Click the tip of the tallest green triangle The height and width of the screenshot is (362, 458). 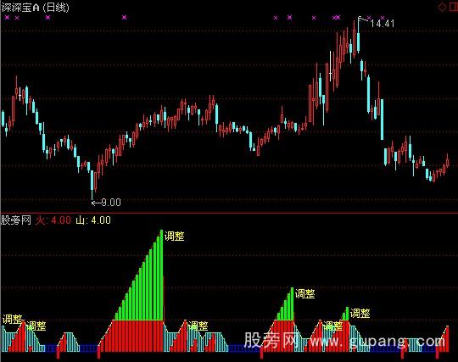click(161, 231)
